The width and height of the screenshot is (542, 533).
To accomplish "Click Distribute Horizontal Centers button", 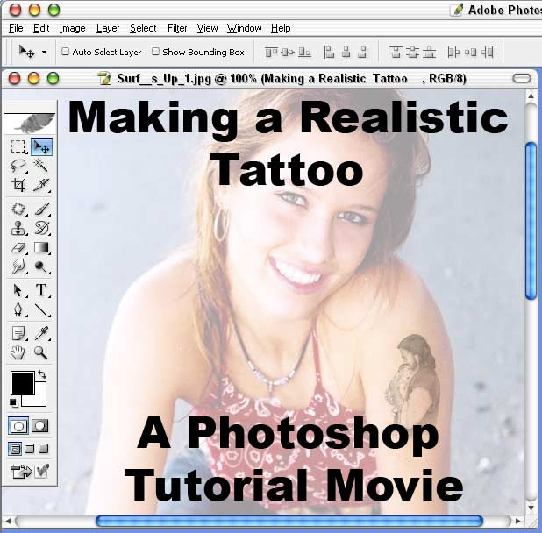I will 470,53.
